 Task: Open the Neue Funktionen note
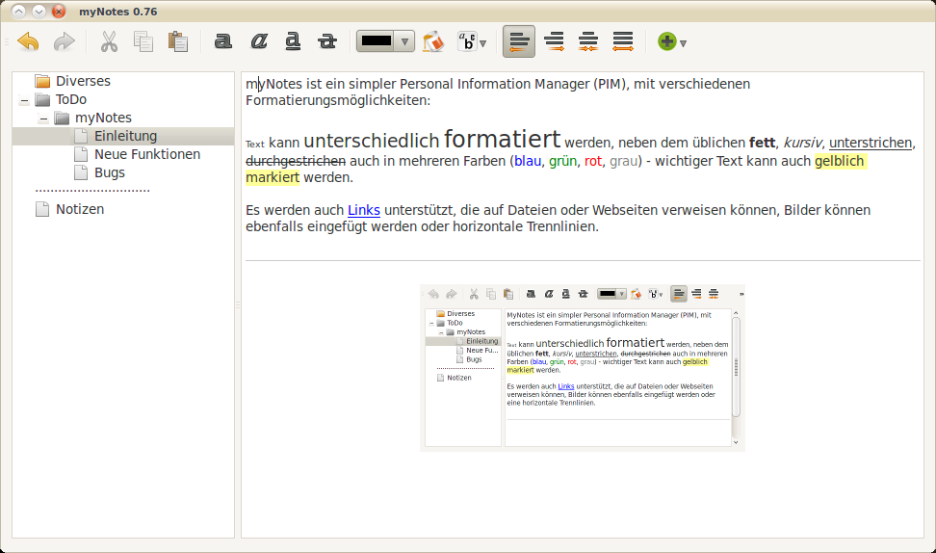(x=146, y=154)
